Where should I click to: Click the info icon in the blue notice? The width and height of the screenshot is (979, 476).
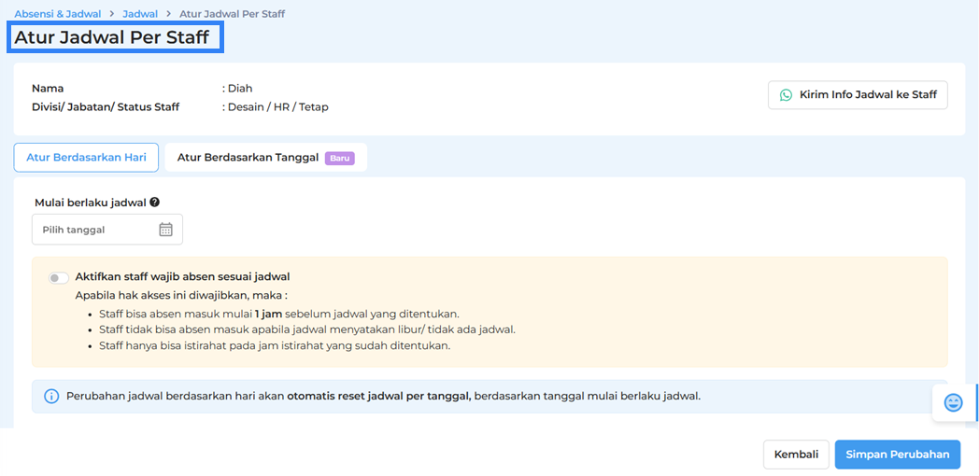(52, 397)
